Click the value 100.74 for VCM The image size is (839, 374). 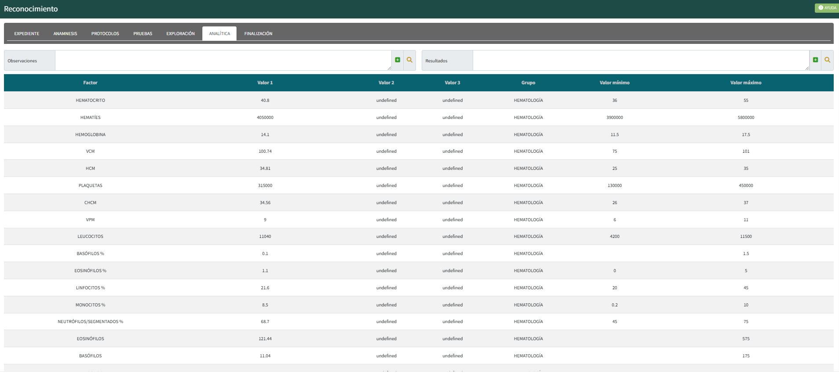pyautogui.click(x=265, y=151)
